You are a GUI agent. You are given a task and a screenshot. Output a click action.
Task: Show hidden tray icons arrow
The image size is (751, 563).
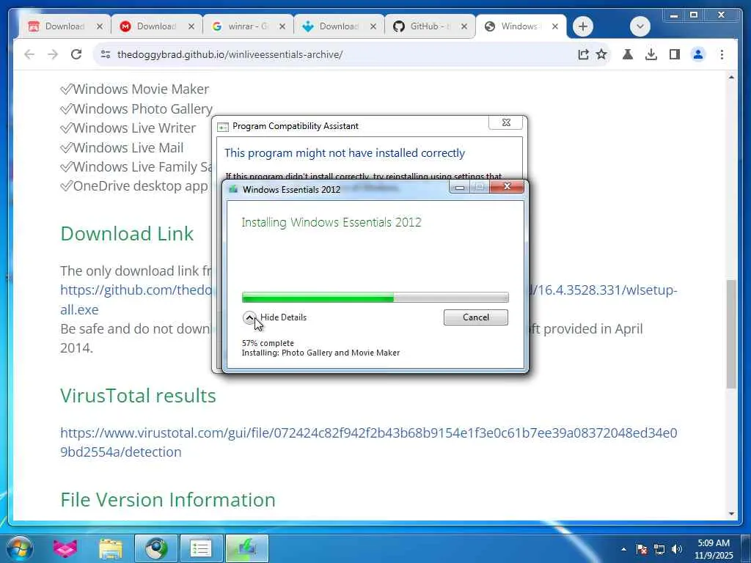pos(623,549)
